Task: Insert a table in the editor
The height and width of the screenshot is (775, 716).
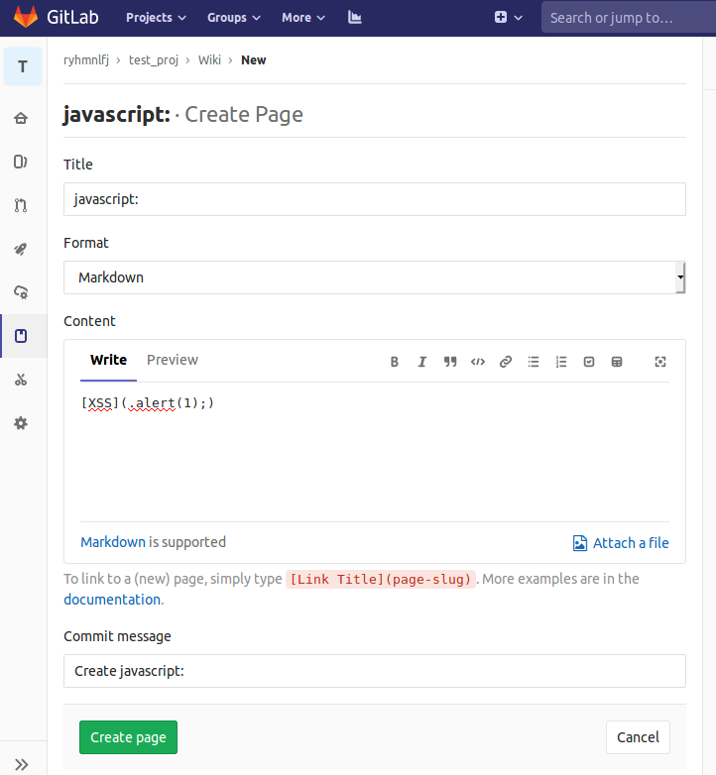Action: (x=617, y=362)
